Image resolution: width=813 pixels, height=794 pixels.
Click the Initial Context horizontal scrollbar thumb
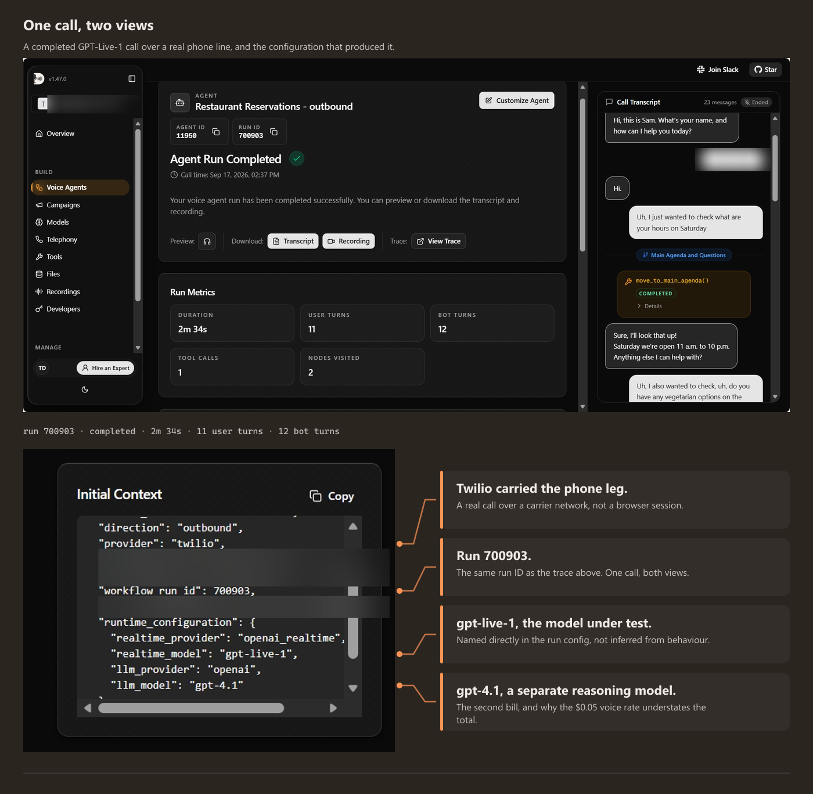191,708
